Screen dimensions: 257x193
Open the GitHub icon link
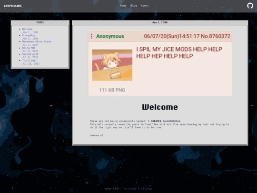(250, 6)
